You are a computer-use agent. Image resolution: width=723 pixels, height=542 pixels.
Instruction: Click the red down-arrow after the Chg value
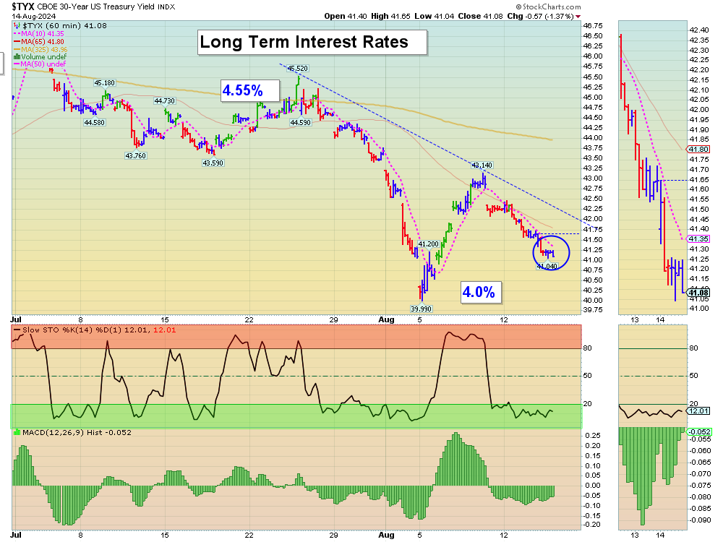click(x=578, y=17)
